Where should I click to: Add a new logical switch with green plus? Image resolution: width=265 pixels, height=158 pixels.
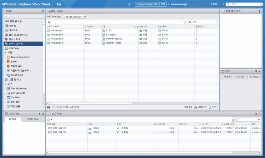click(49, 22)
